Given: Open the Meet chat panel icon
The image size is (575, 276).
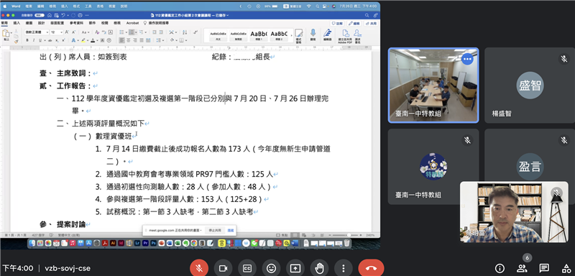Looking at the screenshot, I should pyautogui.click(x=544, y=268).
